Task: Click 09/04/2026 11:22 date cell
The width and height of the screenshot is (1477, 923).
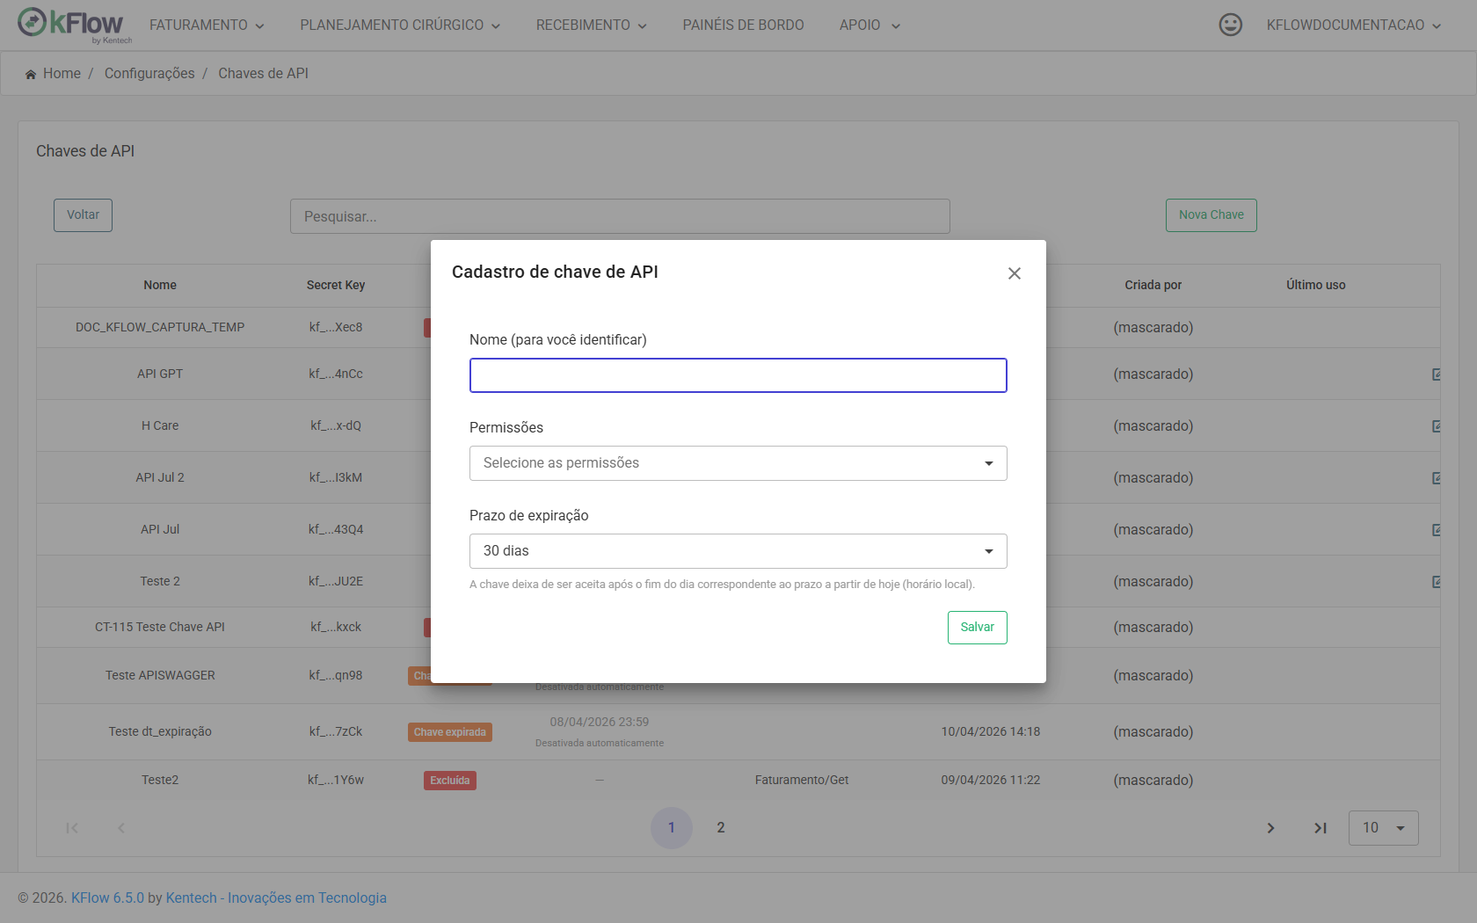Action: click(991, 780)
